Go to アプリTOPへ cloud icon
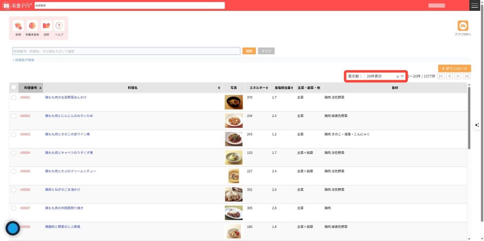484x241 pixels. (463, 26)
